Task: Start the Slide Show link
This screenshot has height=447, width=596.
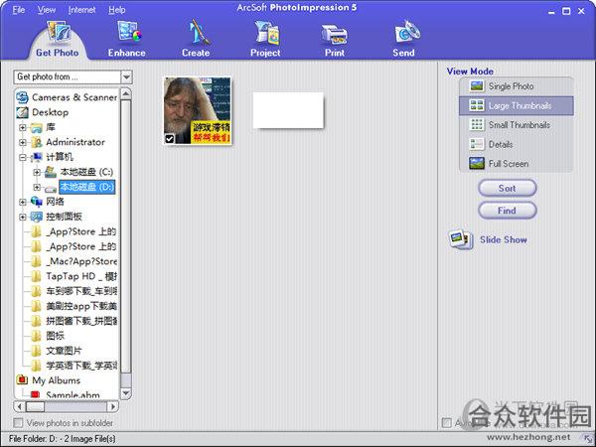Action: click(504, 239)
